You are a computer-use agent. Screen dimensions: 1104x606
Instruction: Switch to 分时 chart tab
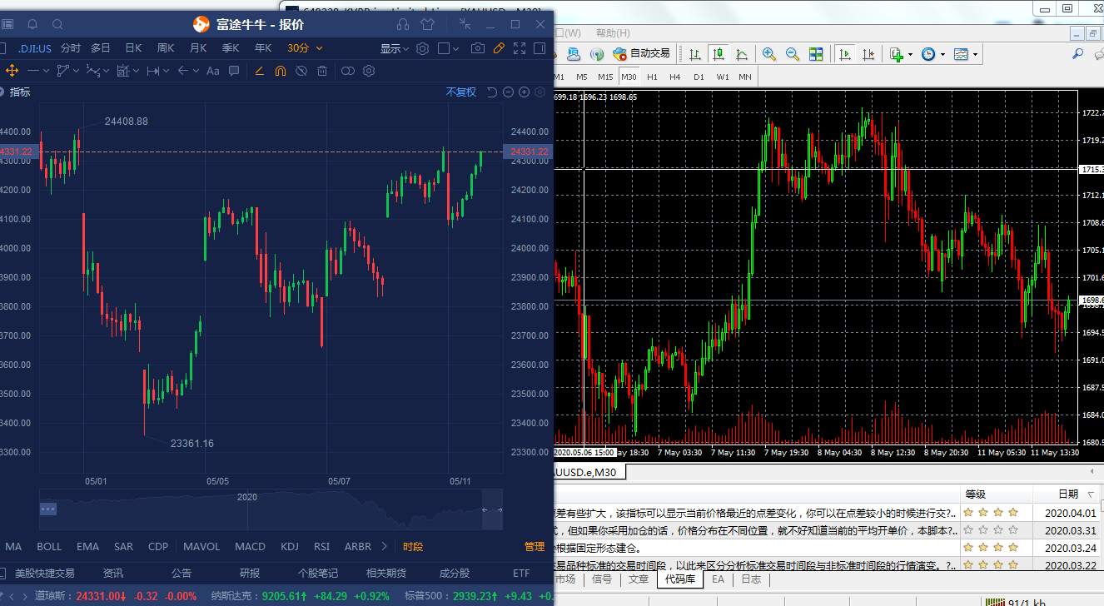click(x=70, y=48)
